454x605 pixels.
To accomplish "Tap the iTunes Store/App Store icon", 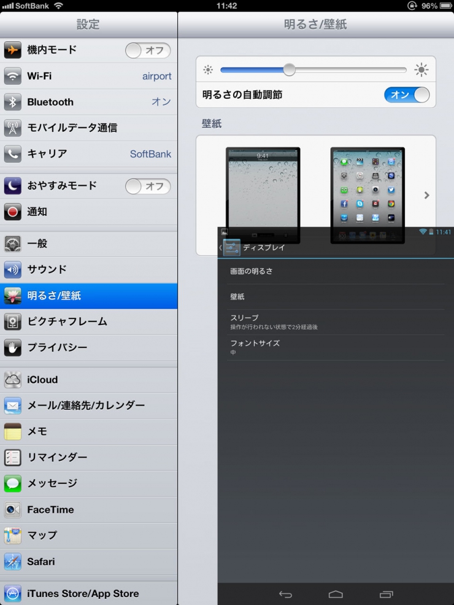I will (12, 593).
